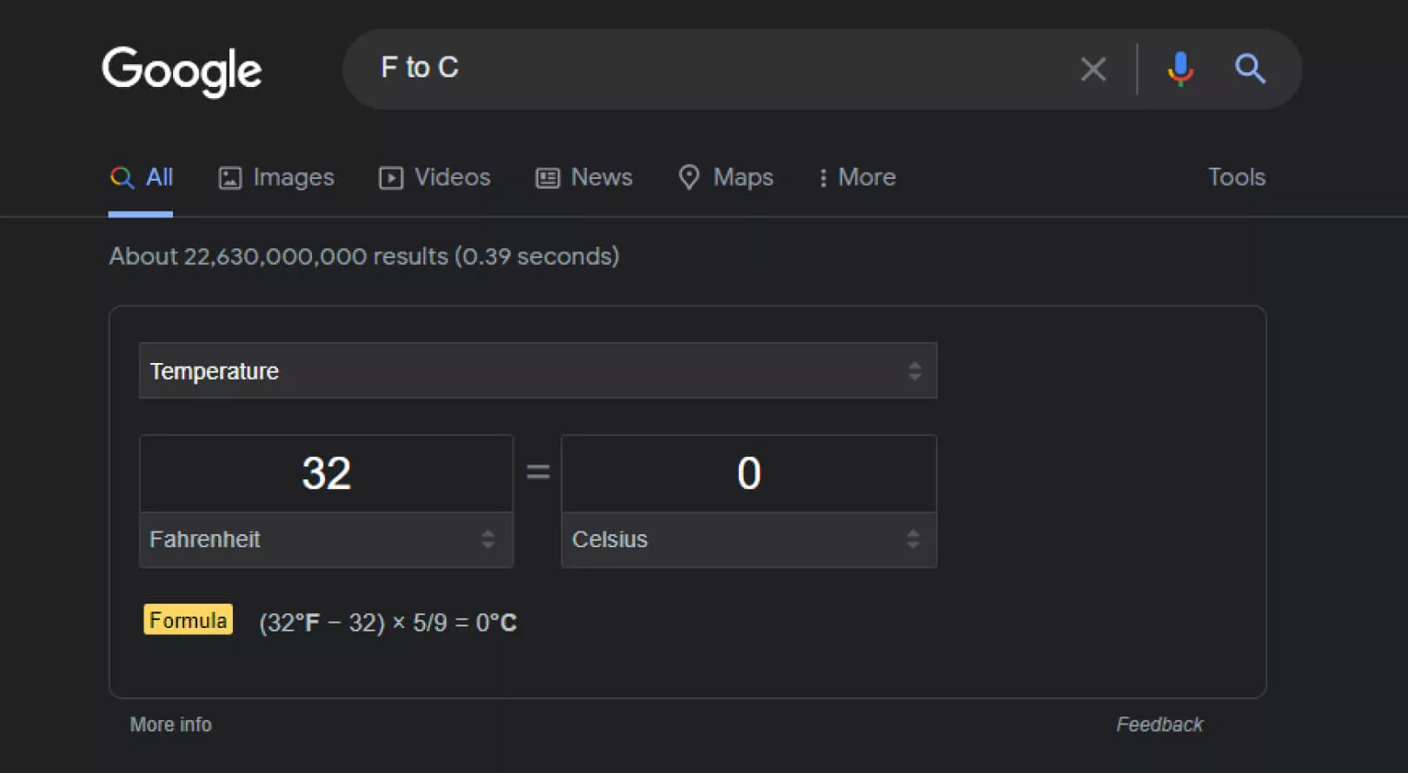Click the News tab newspaper icon
The height and width of the screenshot is (773, 1408).
point(548,178)
